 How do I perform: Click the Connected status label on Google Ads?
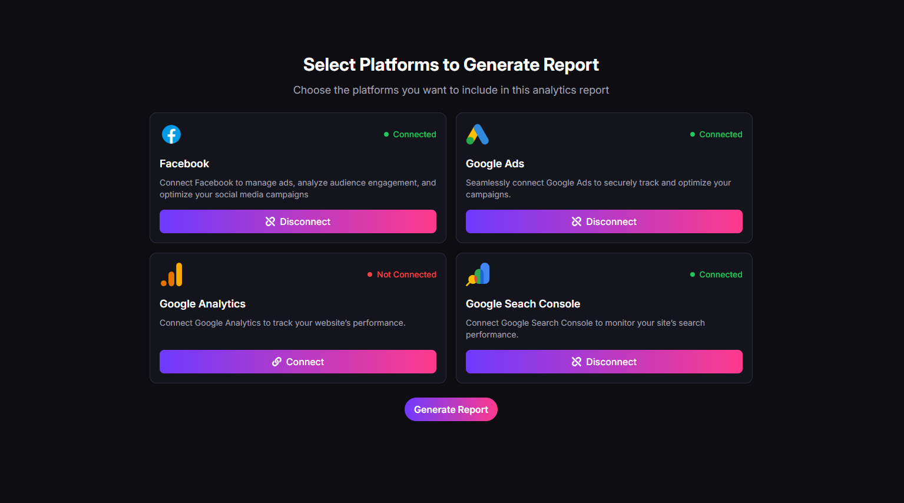(721, 134)
